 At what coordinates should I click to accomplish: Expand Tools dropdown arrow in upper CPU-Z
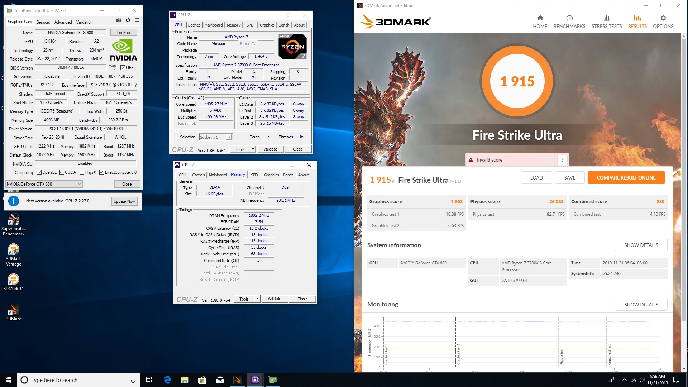253,149
